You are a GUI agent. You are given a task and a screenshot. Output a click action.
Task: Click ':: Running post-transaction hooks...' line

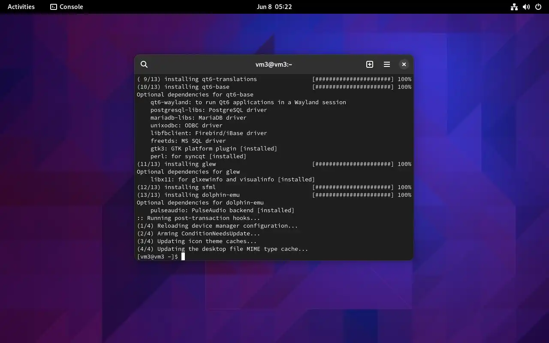click(199, 218)
